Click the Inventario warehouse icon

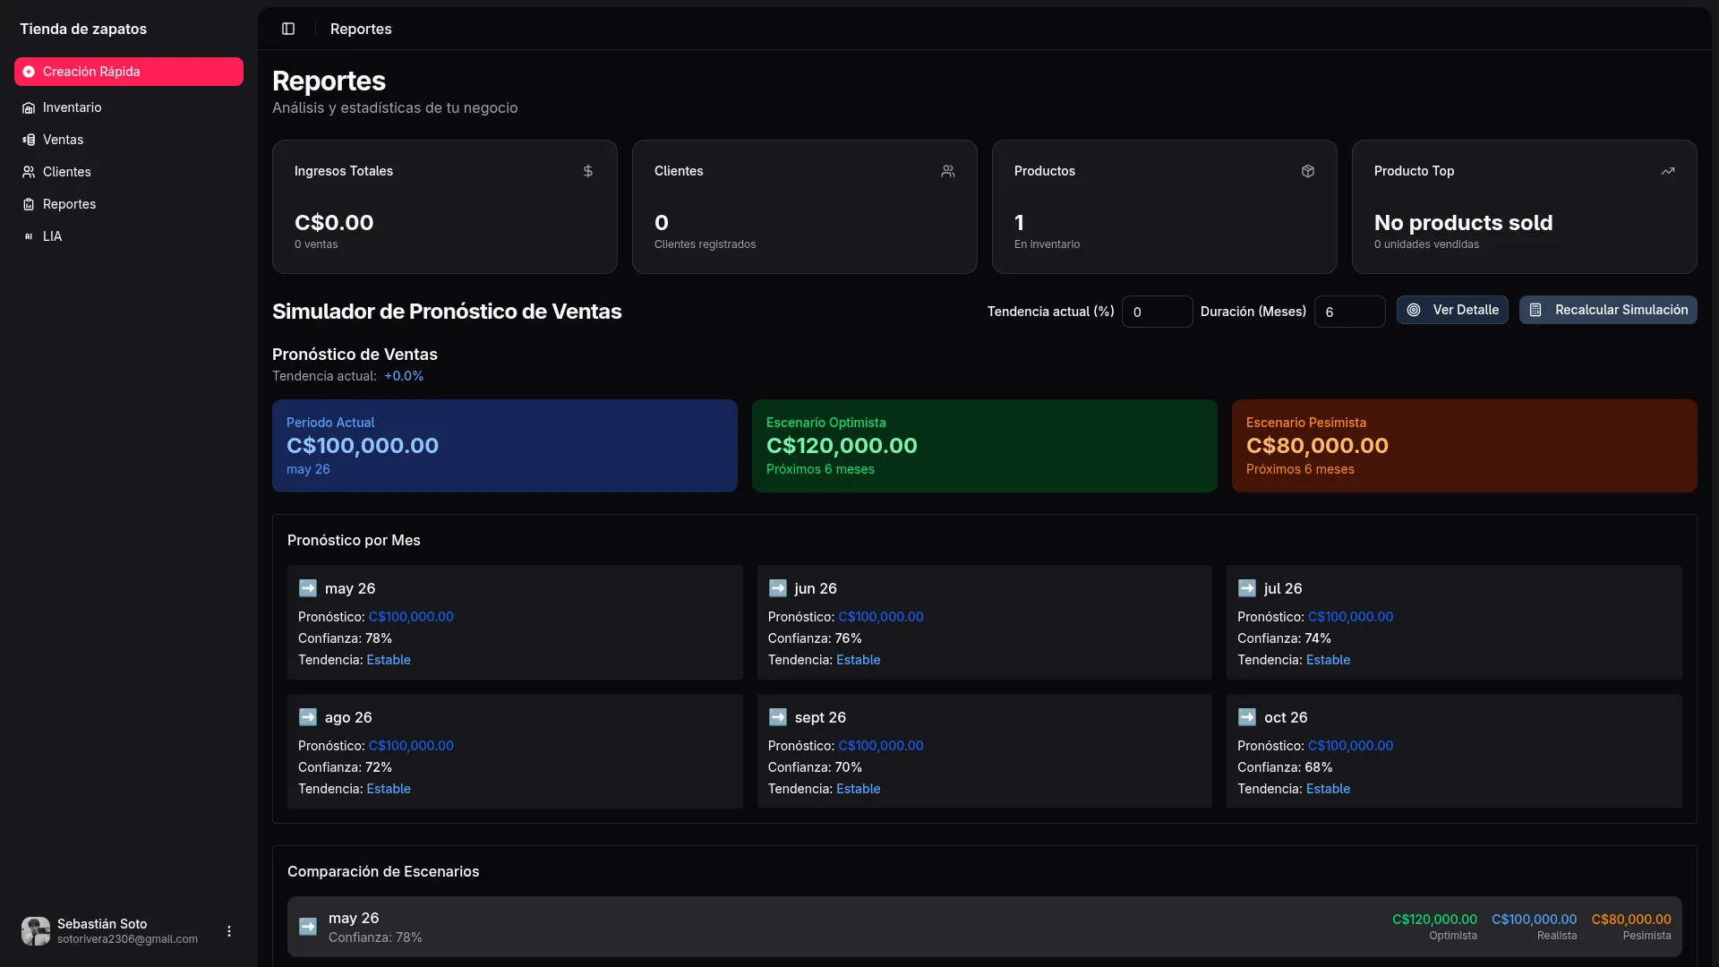[x=29, y=107]
